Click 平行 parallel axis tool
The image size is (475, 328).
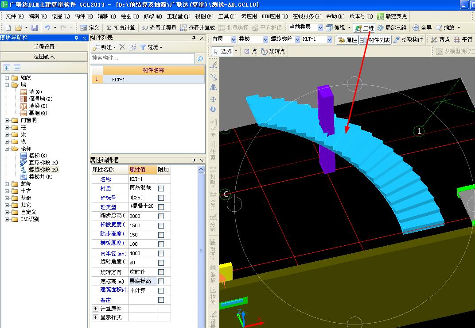463,40
